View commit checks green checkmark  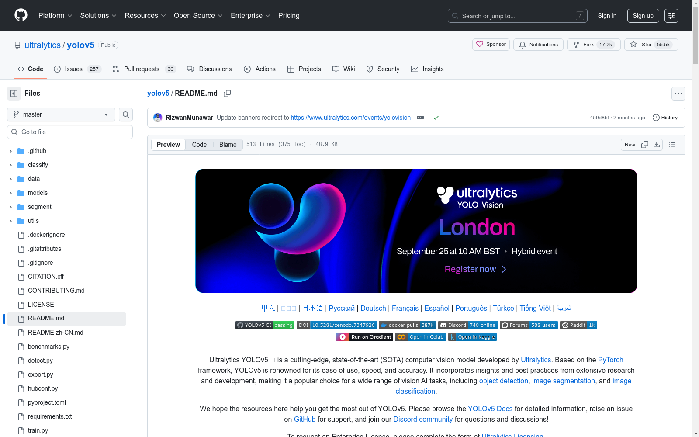pyautogui.click(x=436, y=118)
